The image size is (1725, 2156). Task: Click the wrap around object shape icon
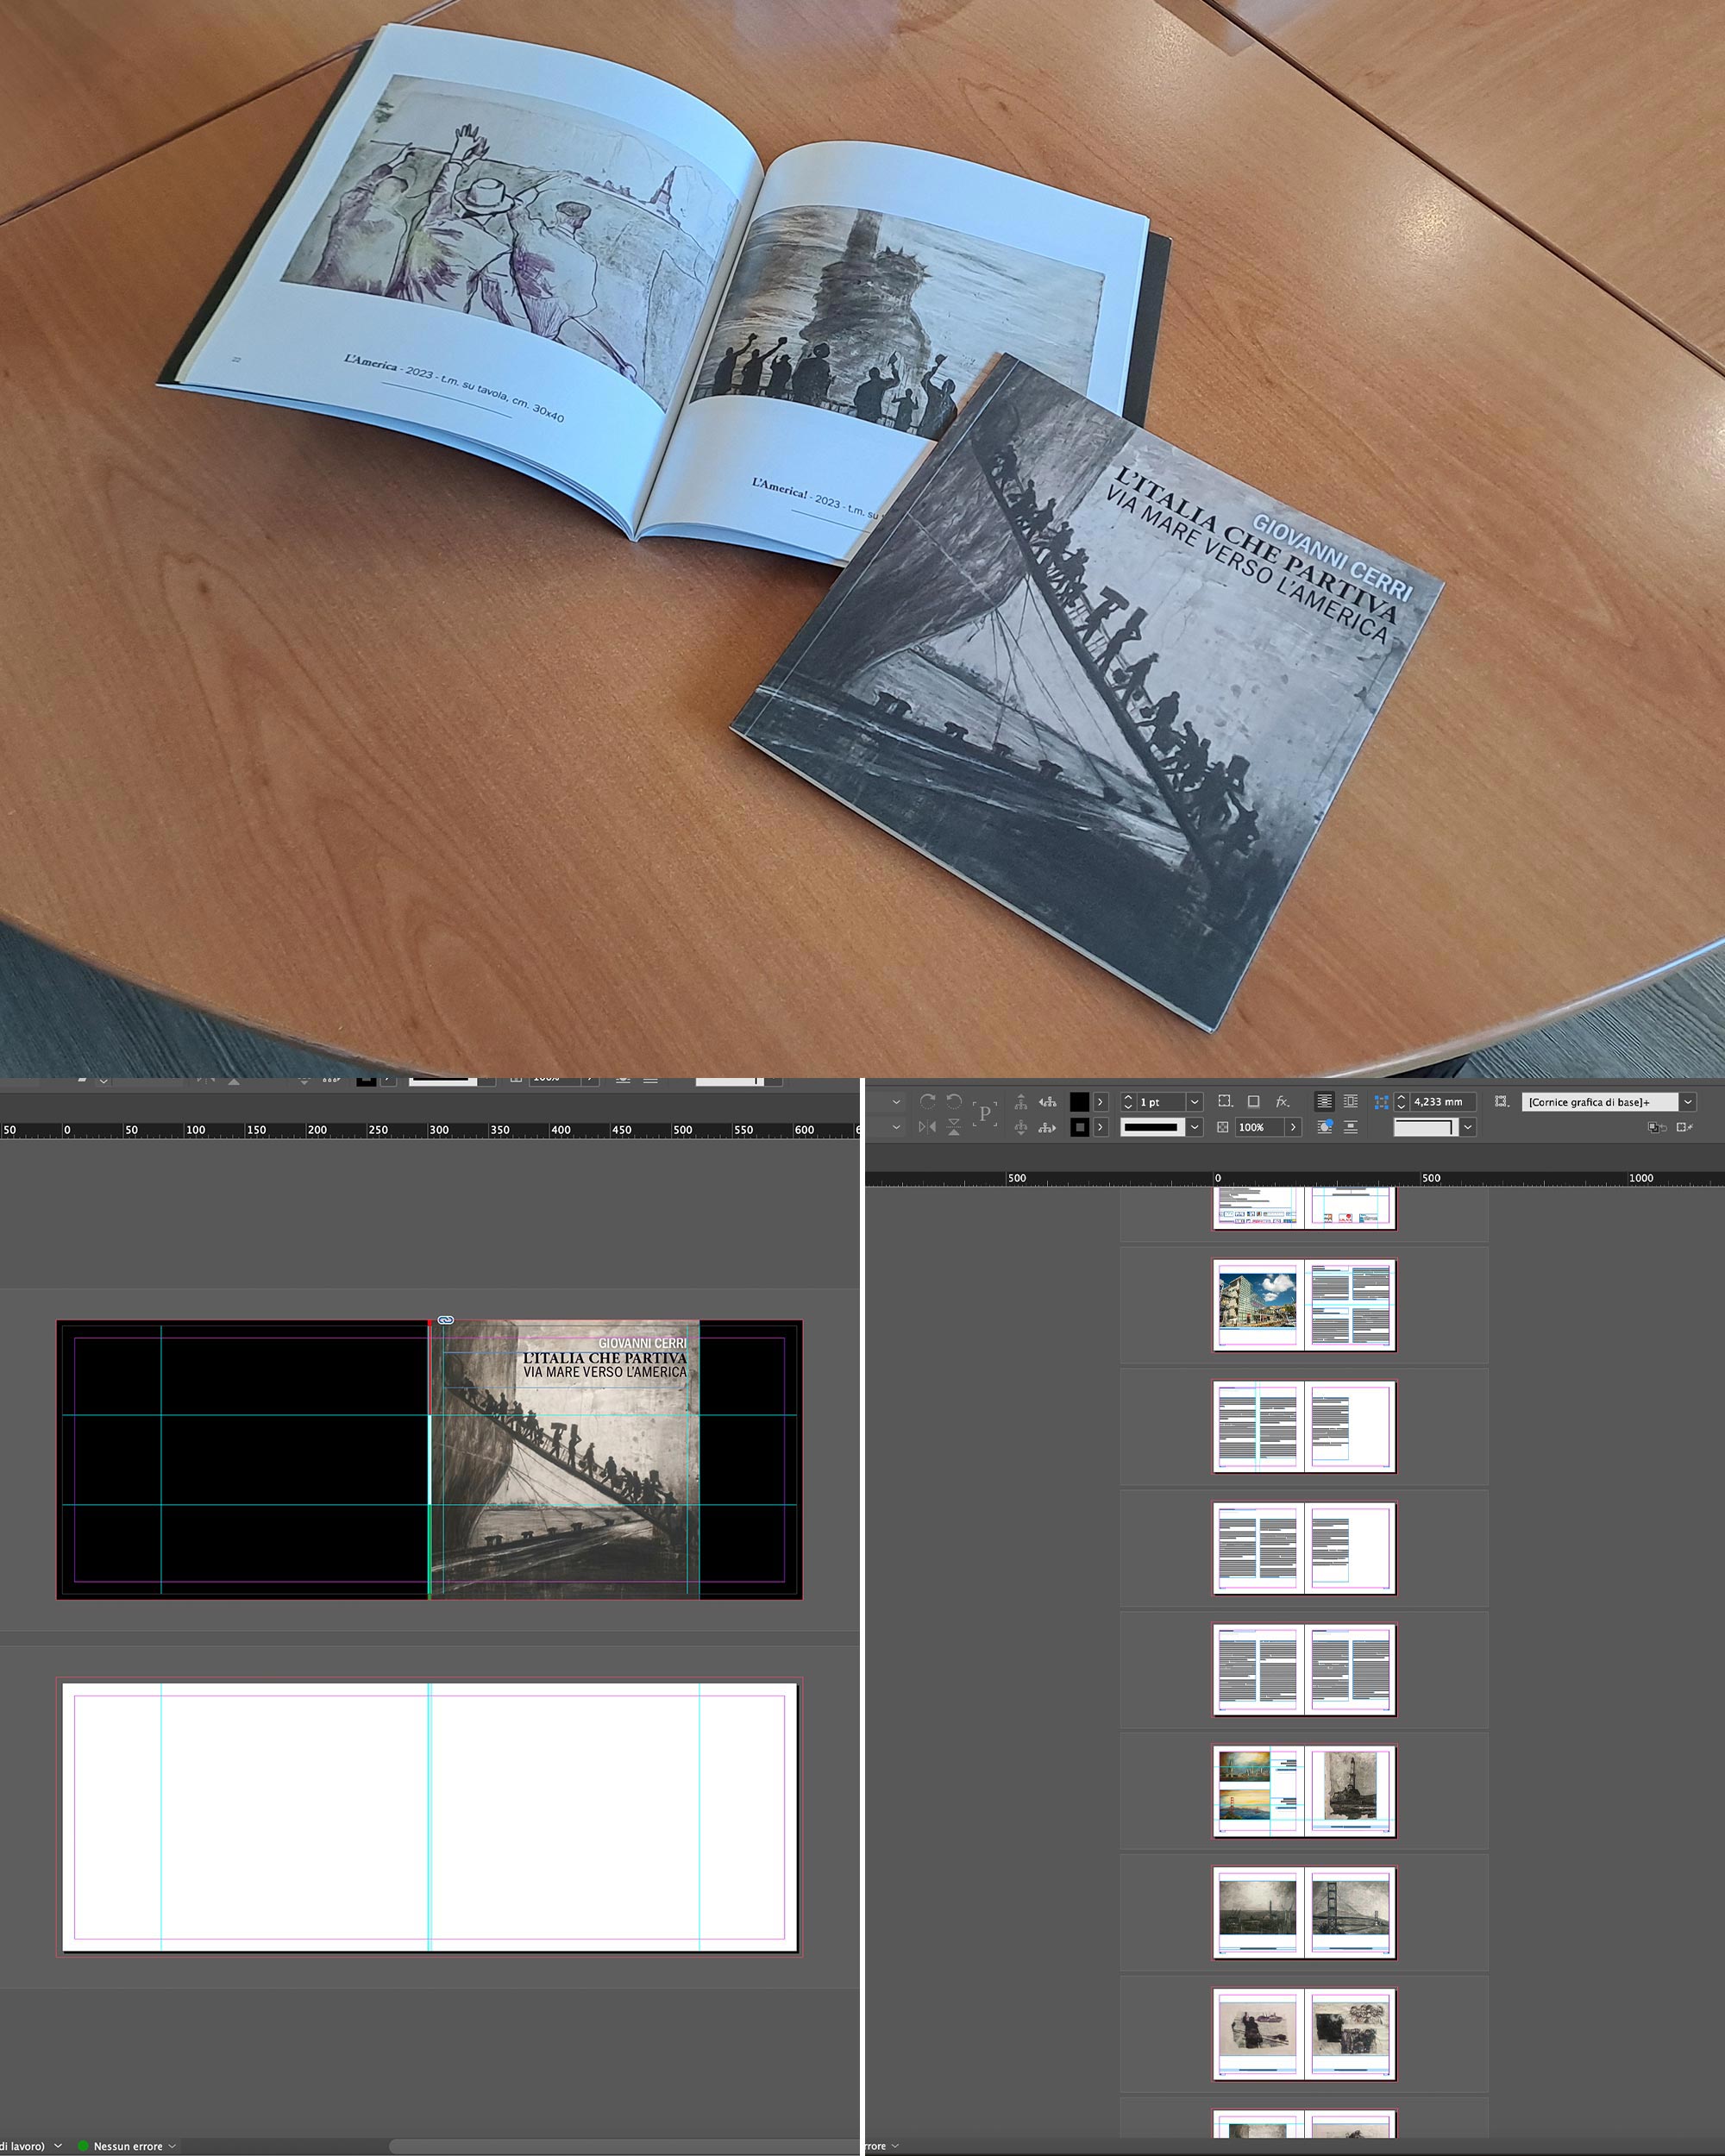pyautogui.click(x=1324, y=1127)
